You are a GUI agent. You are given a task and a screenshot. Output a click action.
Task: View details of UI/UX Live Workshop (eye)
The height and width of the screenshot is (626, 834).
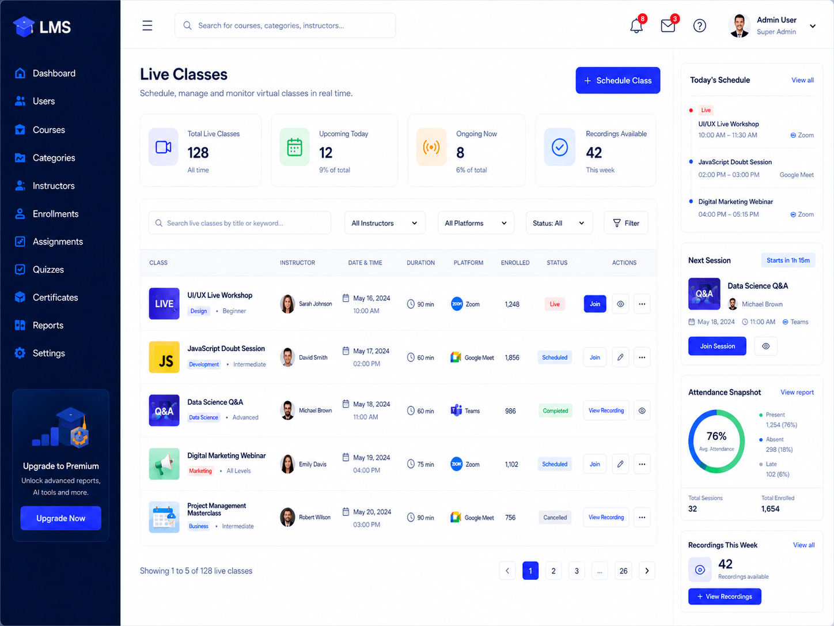point(620,304)
